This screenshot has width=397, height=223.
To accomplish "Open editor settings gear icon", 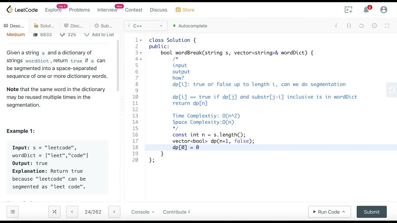I will coord(374,26).
